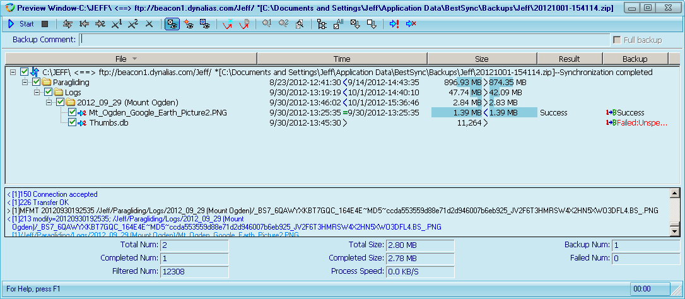Uncheck the 2012_09_29 (Mount Ogden) checkbox
This screenshot has height=299, width=685.
pos(61,103)
